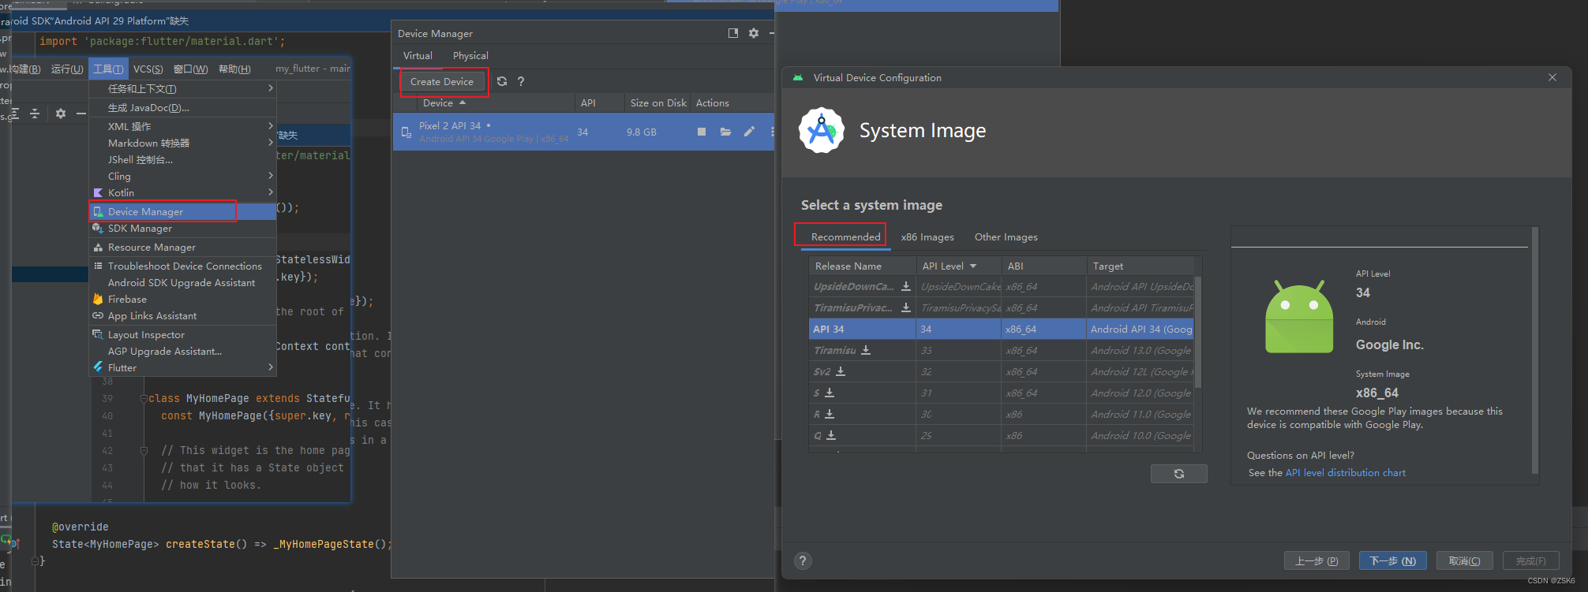Screen dimensions: 1588x592
Task: Fold the MyHomePage class in gutter
Action: (x=144, y=398)
